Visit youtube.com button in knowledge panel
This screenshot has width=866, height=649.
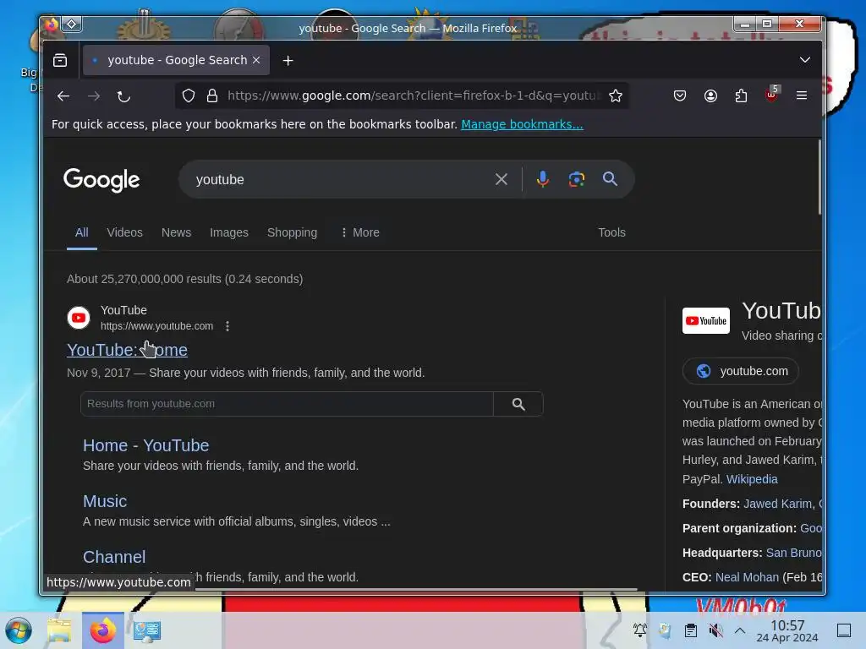click(741, 371)
